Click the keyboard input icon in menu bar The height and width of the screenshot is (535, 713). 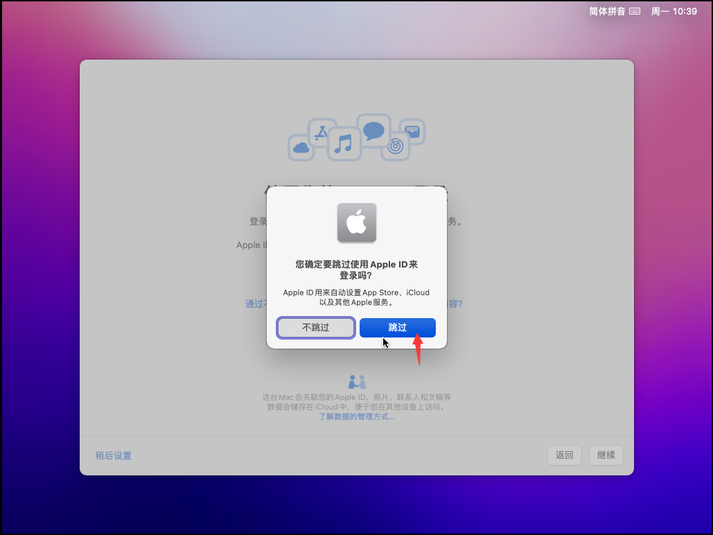click(x=635, y=11)
